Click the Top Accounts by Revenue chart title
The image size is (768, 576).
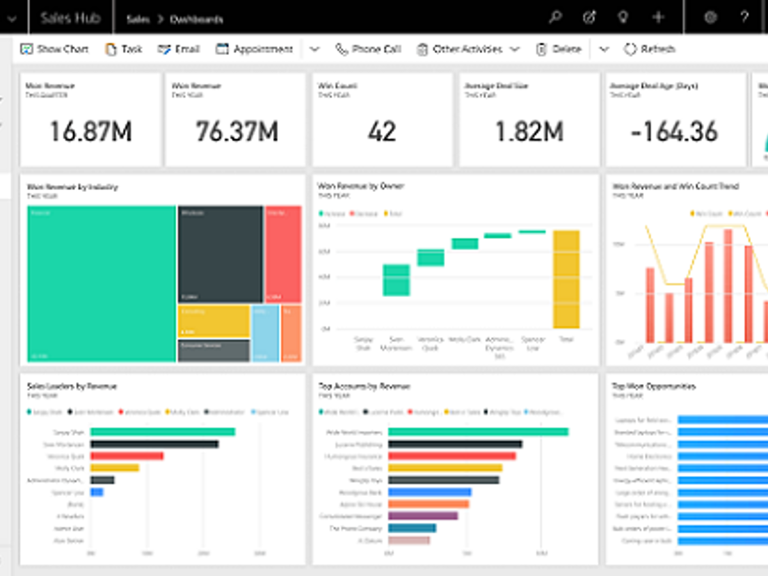click(364, 387)
